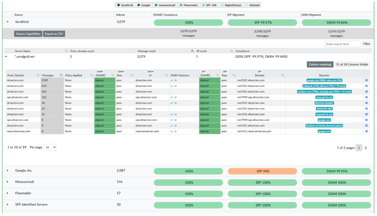Sort by SPF Raw column
The width and height of the screenshot is (377, 216).
point(234,75)
